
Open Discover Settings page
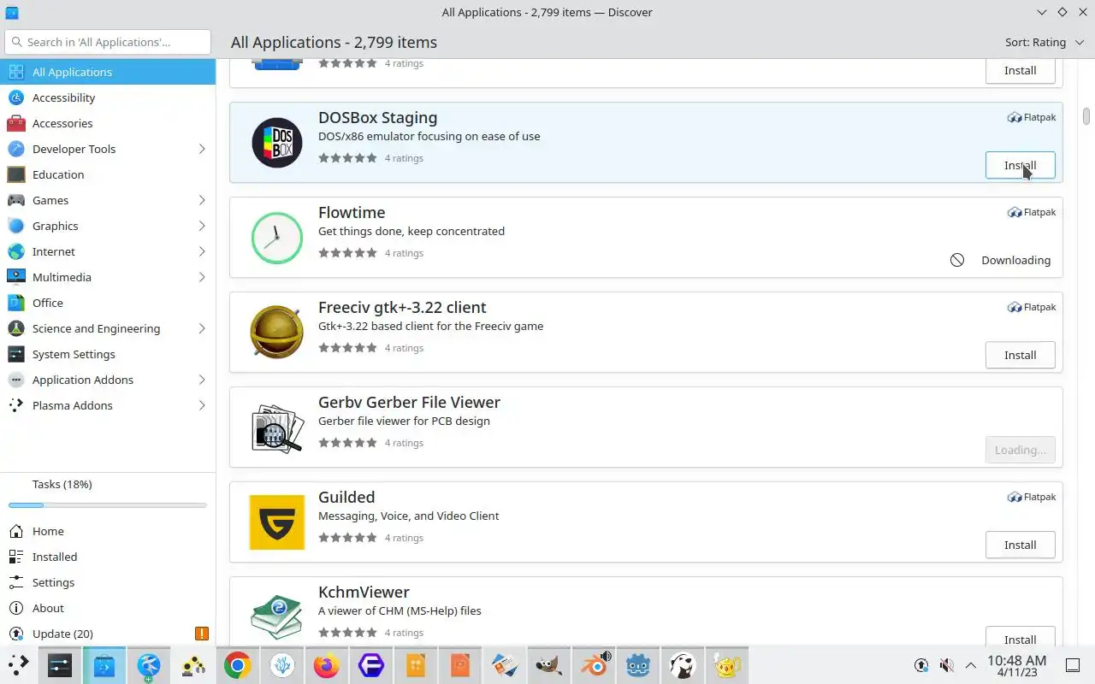108,582
